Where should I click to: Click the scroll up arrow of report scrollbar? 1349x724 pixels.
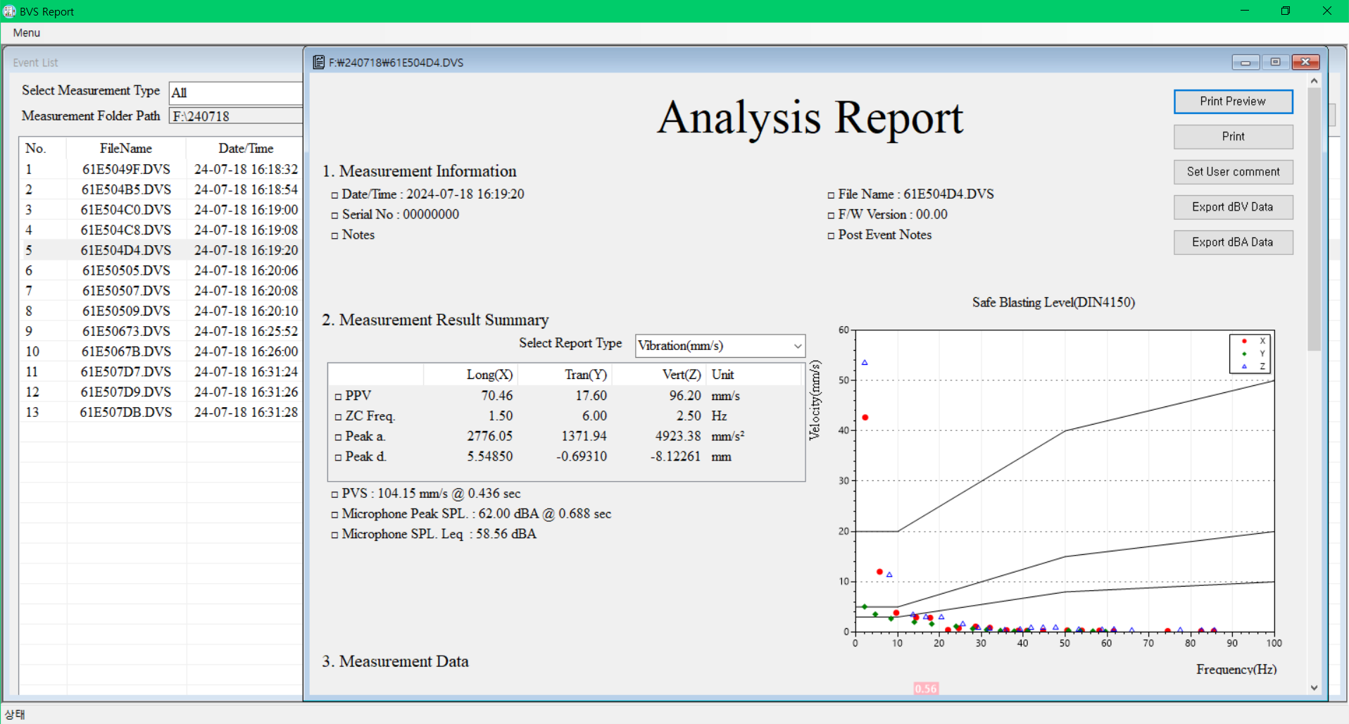coord(1314,82)
